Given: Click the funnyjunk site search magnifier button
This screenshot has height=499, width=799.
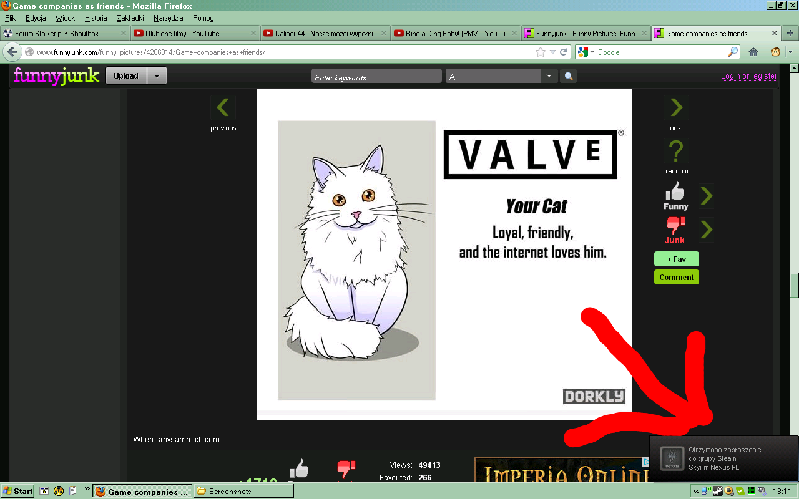Looking at the screenshot, I should click(568, 76).
